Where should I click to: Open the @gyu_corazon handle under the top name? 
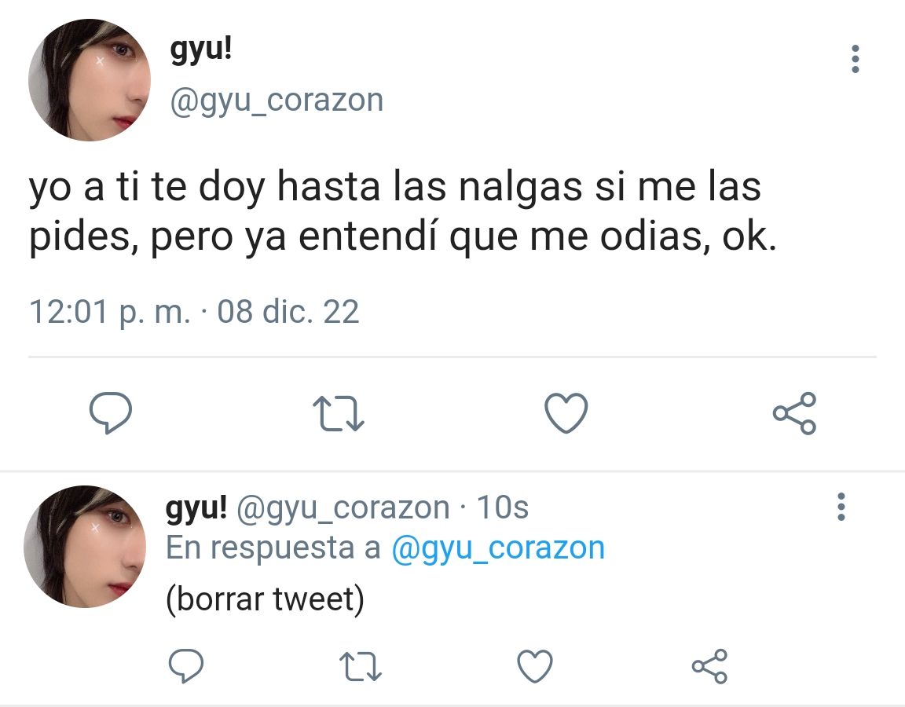point(277,101)
